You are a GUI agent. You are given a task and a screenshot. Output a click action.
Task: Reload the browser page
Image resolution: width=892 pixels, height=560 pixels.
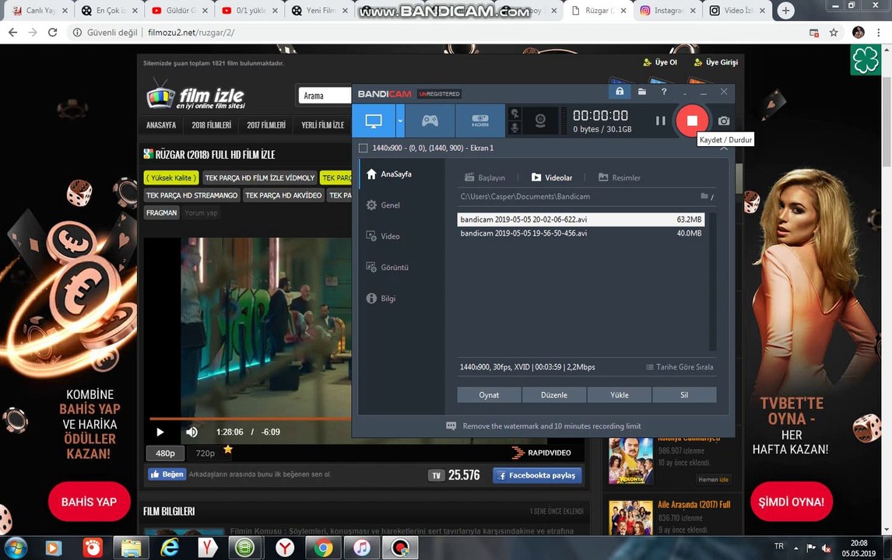point(52,33)
